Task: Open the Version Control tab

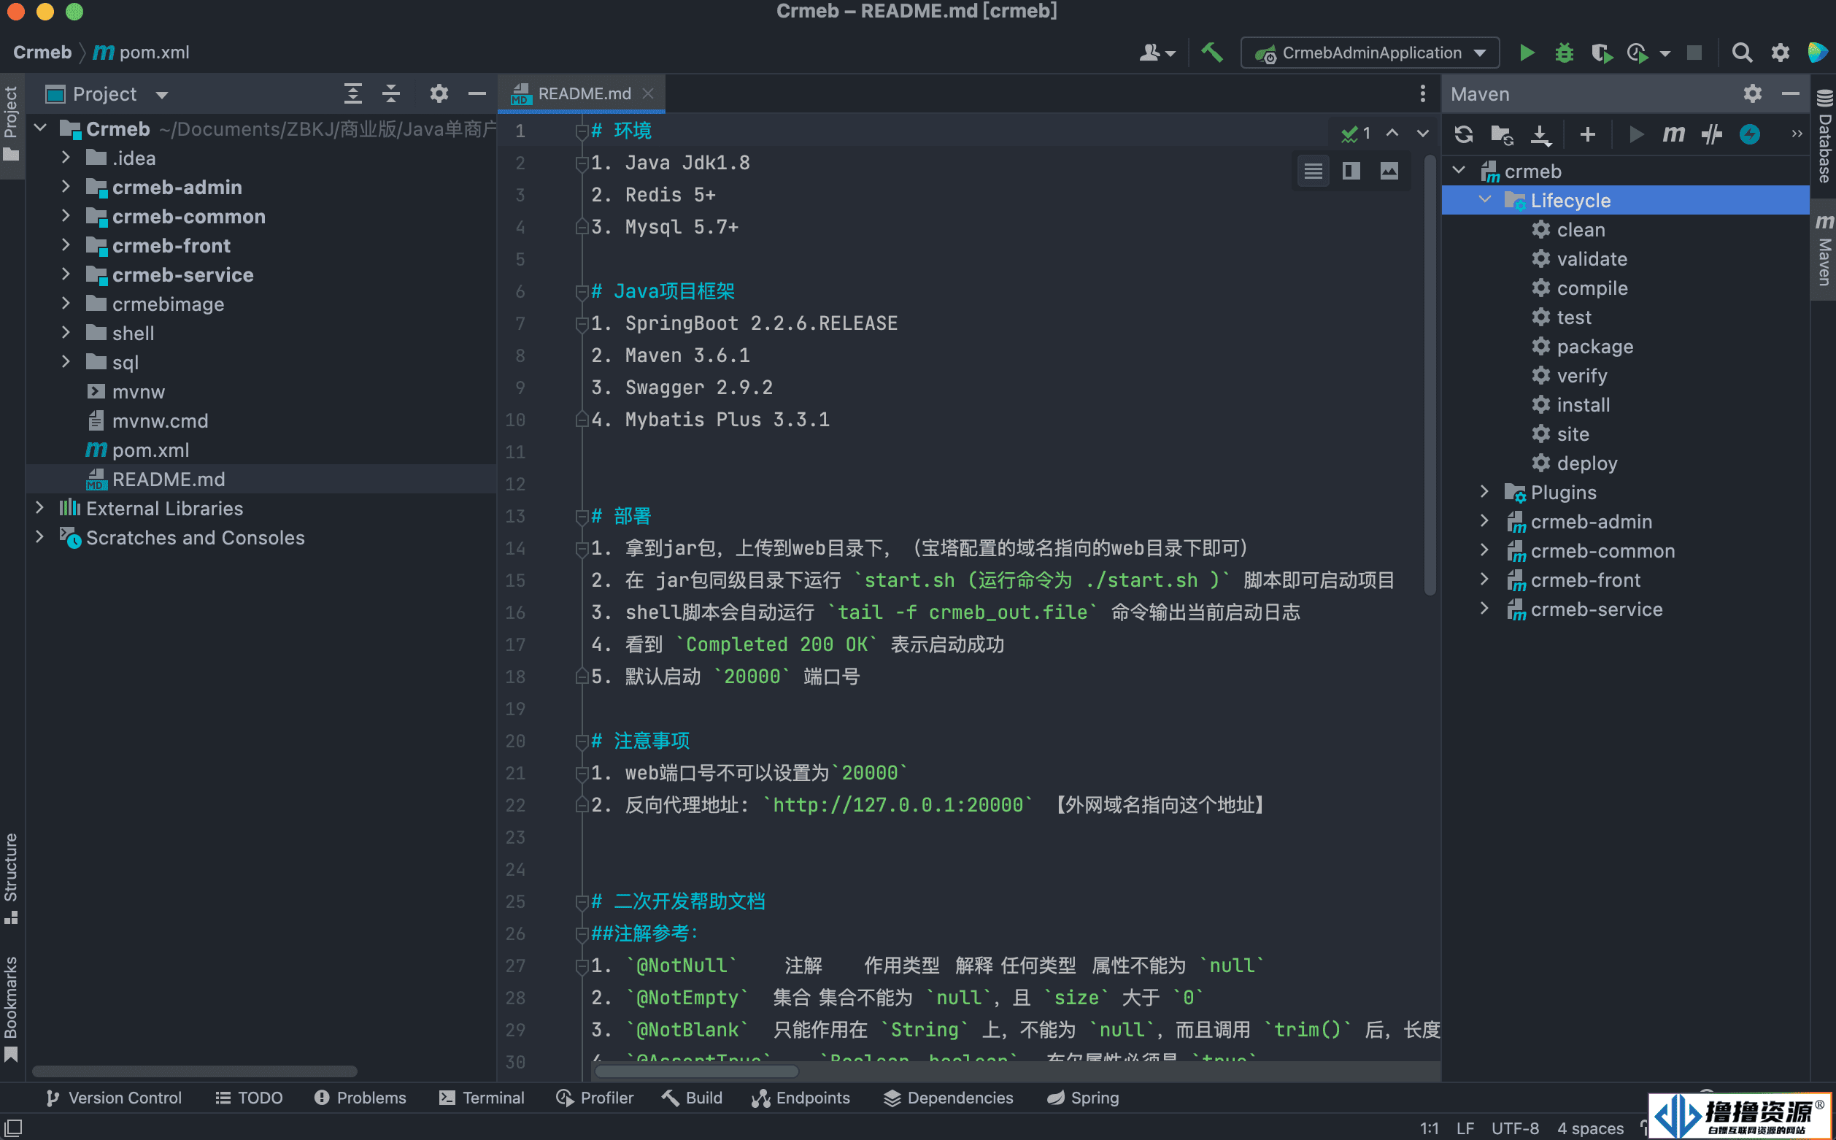Action: 114,1098
